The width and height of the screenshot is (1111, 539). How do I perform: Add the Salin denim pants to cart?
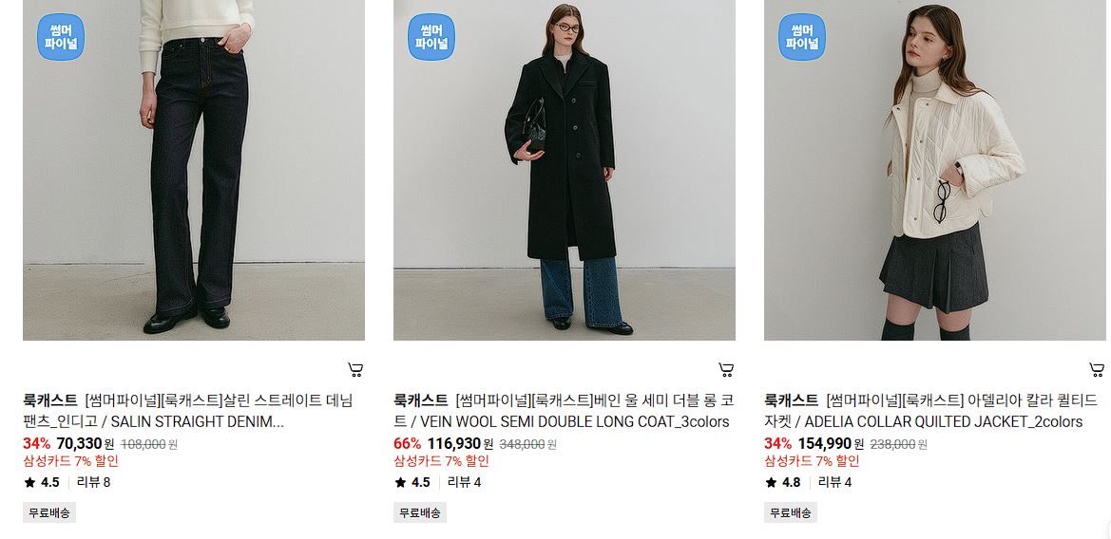coord(355,369)
